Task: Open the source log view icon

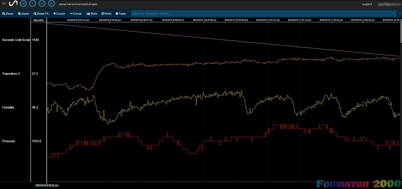Action: [51, 4]
